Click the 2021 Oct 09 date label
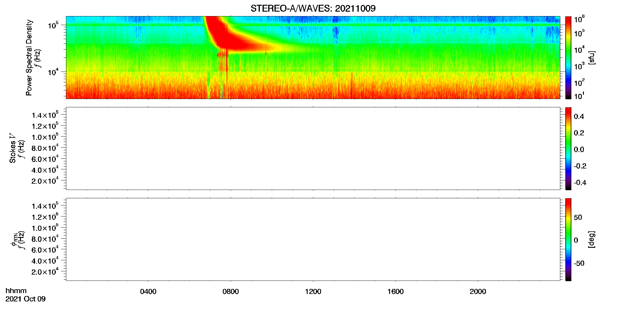 25,299
